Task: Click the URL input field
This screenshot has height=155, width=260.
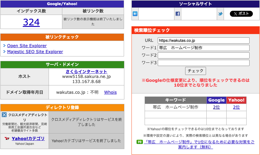Action: pyautogui.click(x=203, y=40)
